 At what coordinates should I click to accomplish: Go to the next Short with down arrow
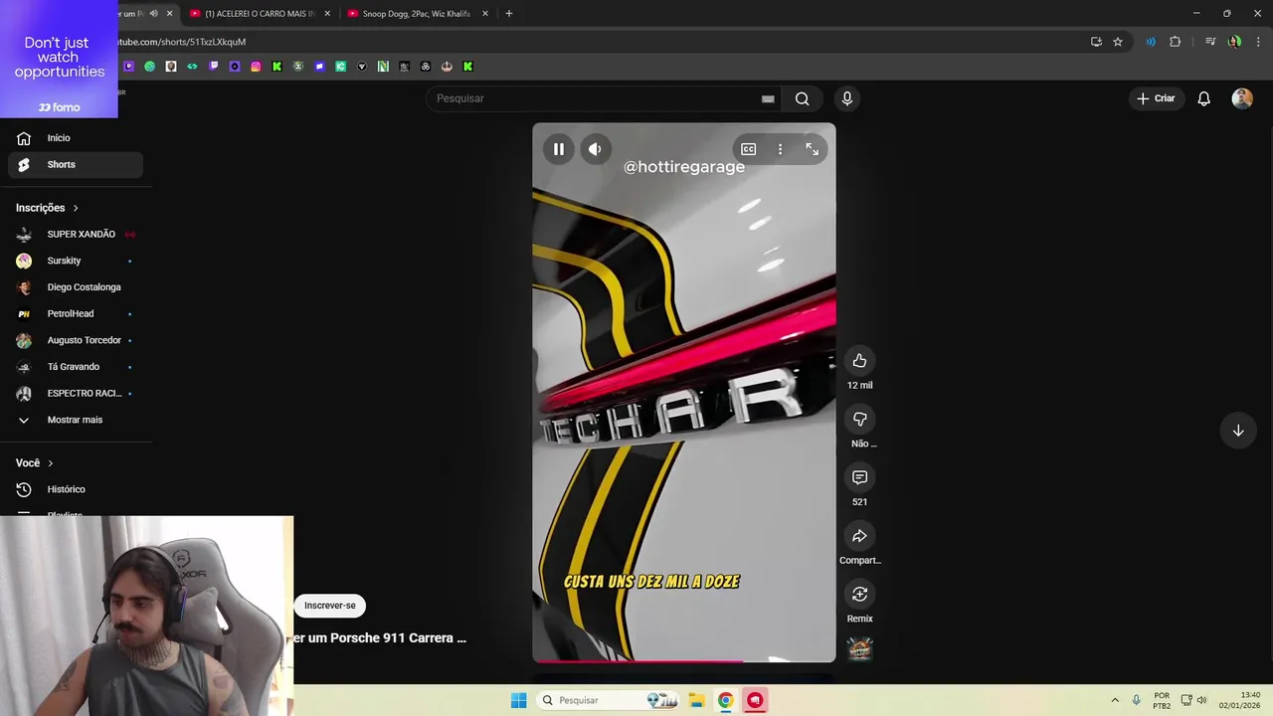[x=1238, y=431]
